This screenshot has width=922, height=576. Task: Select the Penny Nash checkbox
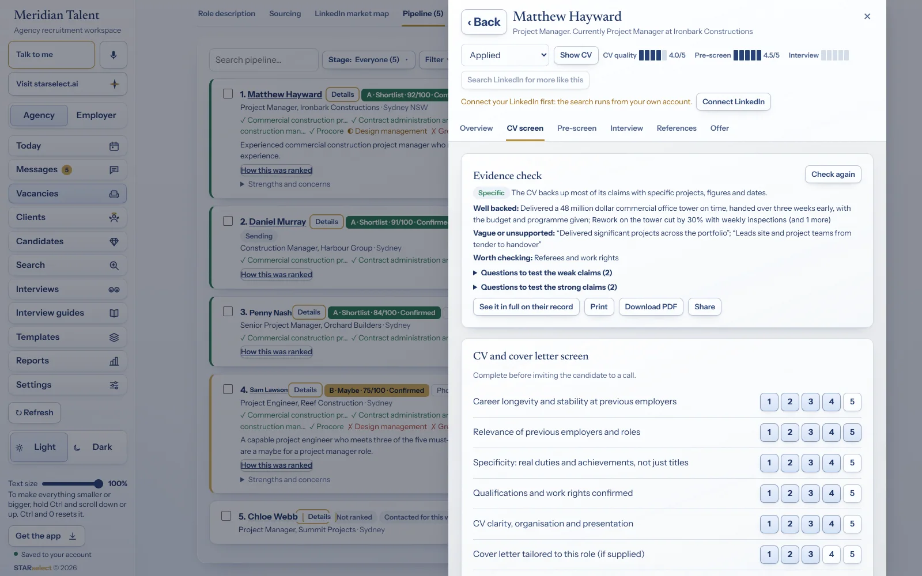click(x=228, y=312)
